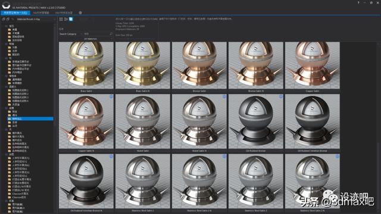
Task: Open the third tab in top bar
Action: point(64,12)
